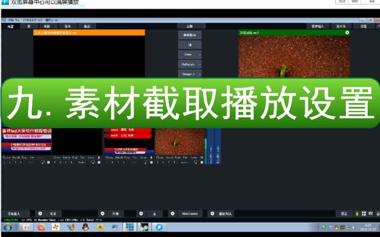
Task: Click monitor icon on the soil sprout input tile
Action: [x=196, y=163]
